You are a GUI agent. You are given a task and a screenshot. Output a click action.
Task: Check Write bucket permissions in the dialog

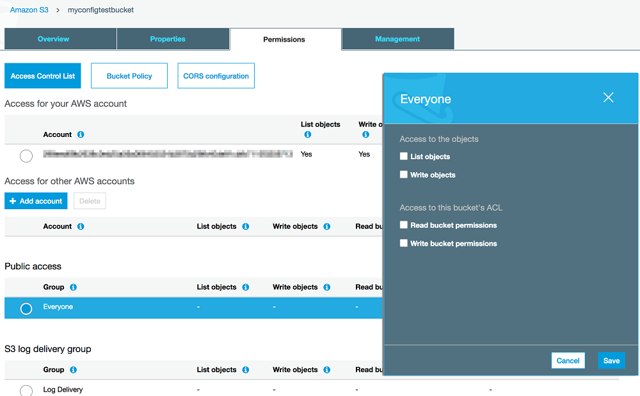tap(403, 243)
